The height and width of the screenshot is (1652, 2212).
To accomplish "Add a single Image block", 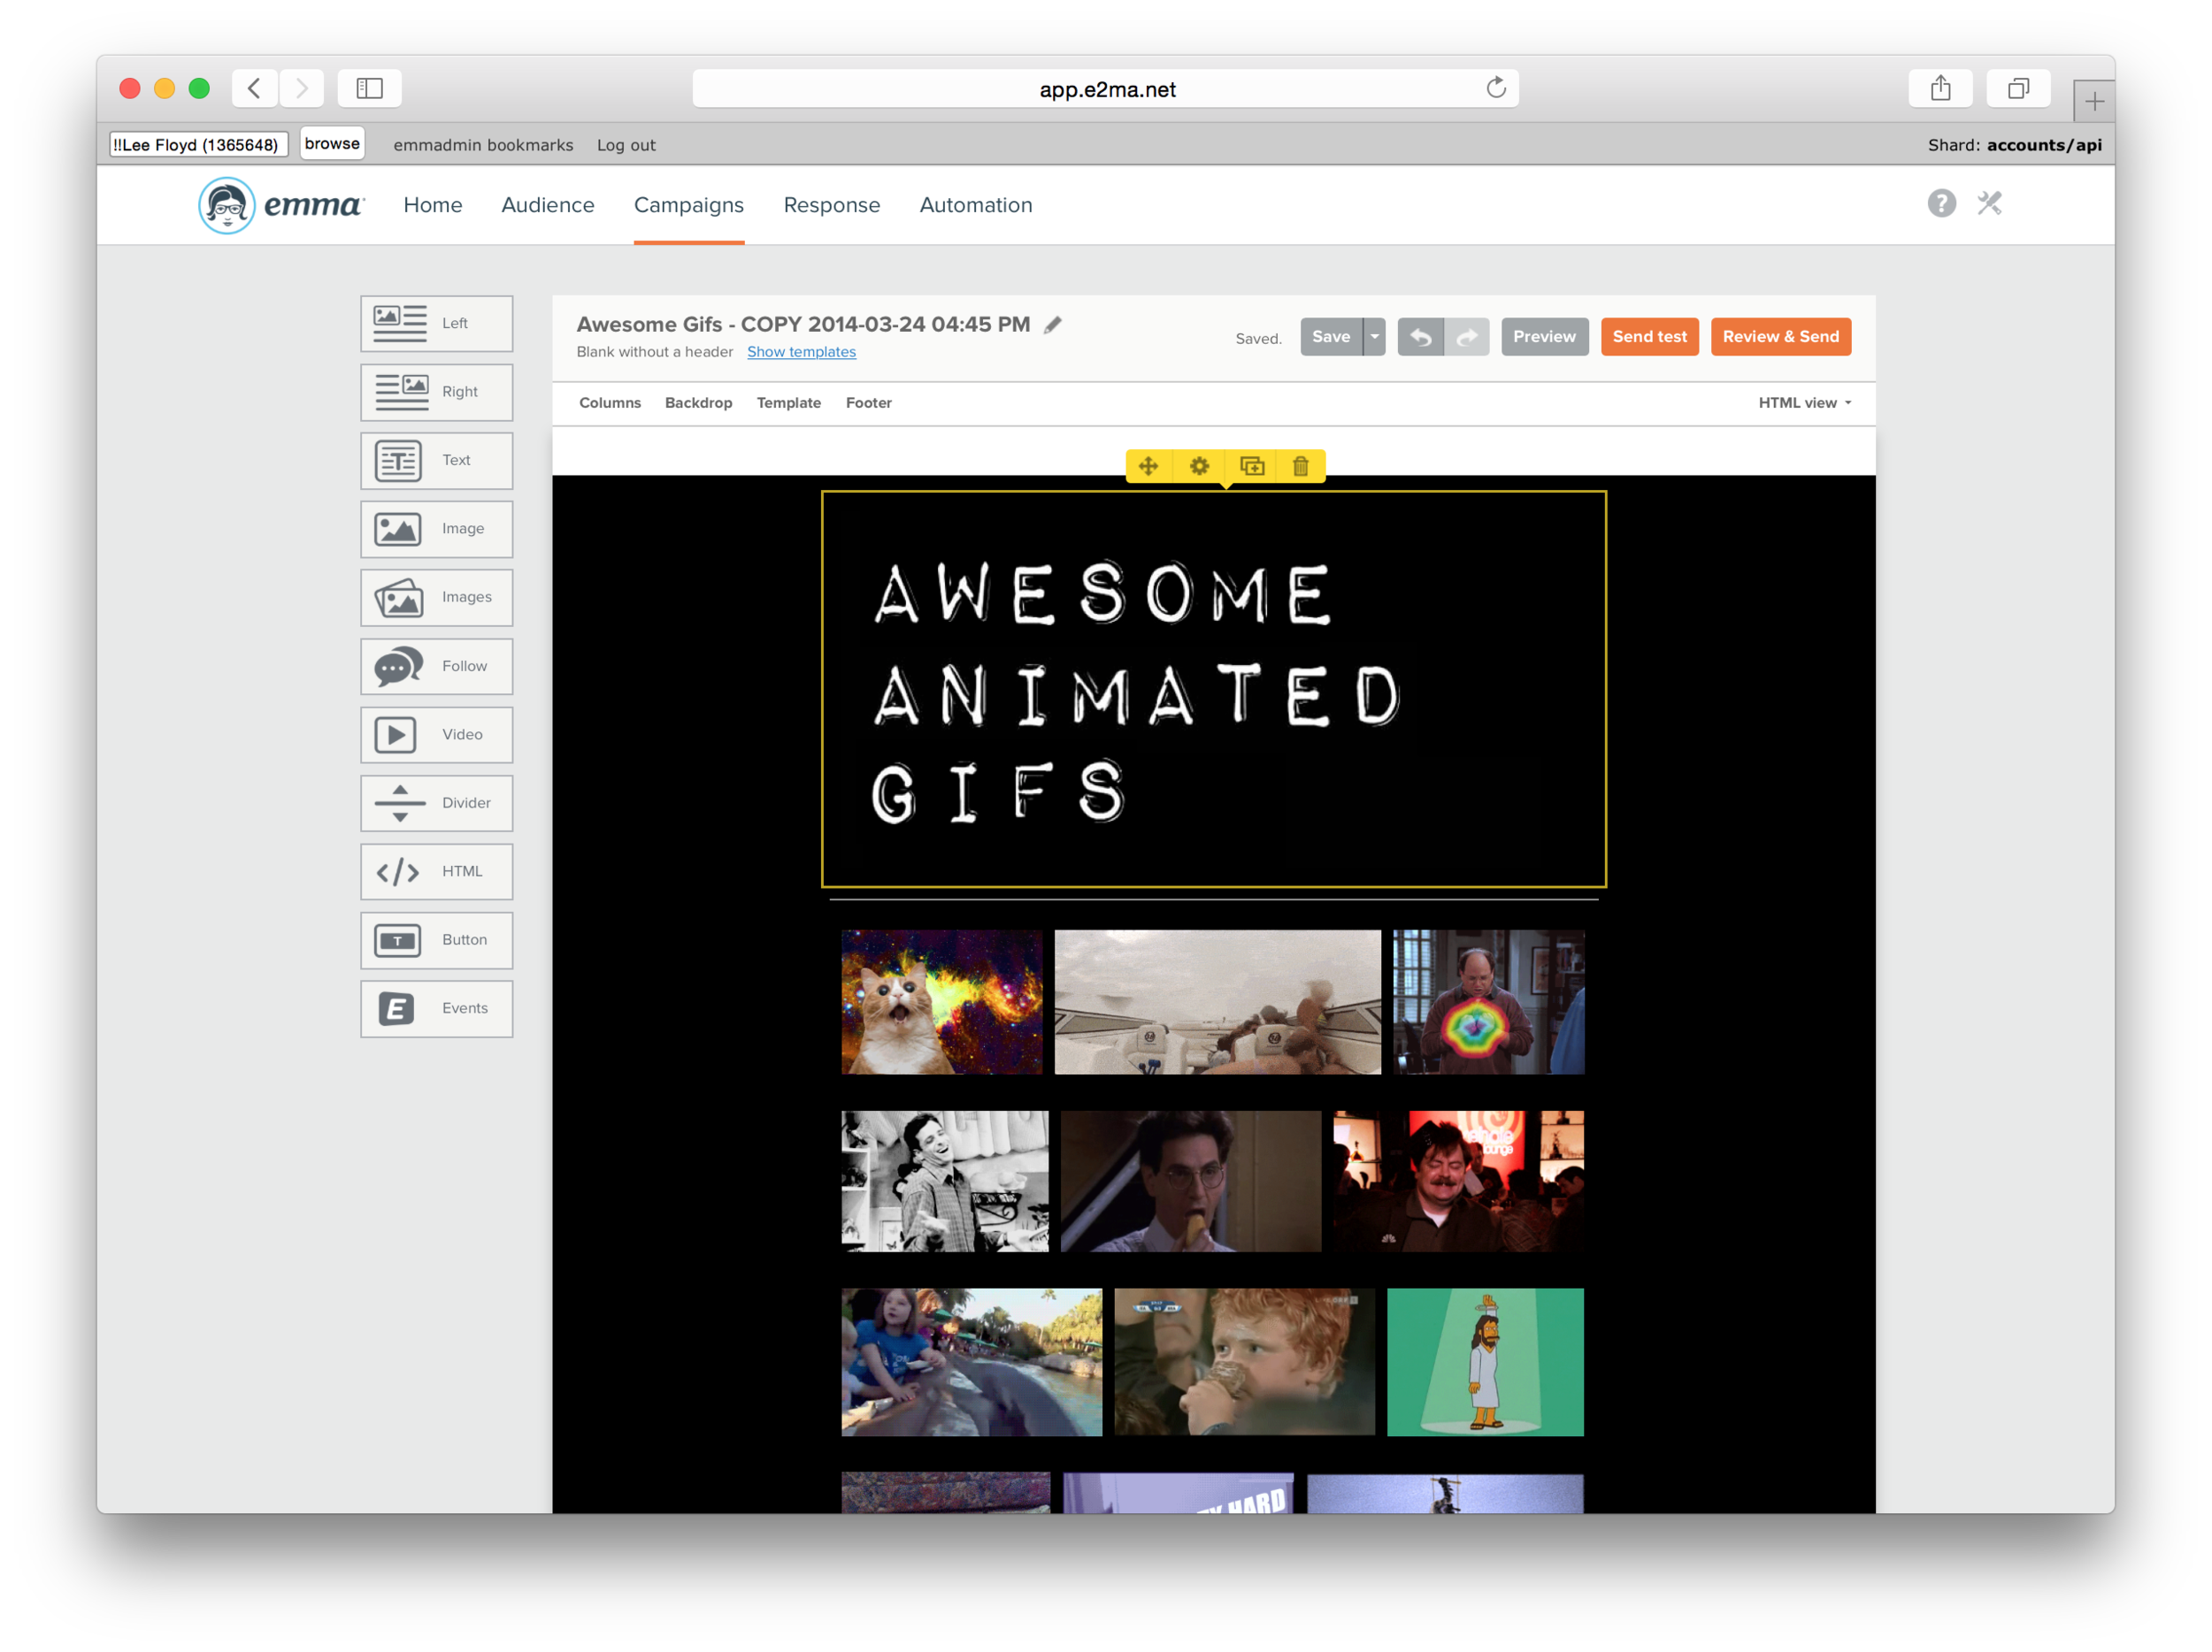I will (436, 529).
